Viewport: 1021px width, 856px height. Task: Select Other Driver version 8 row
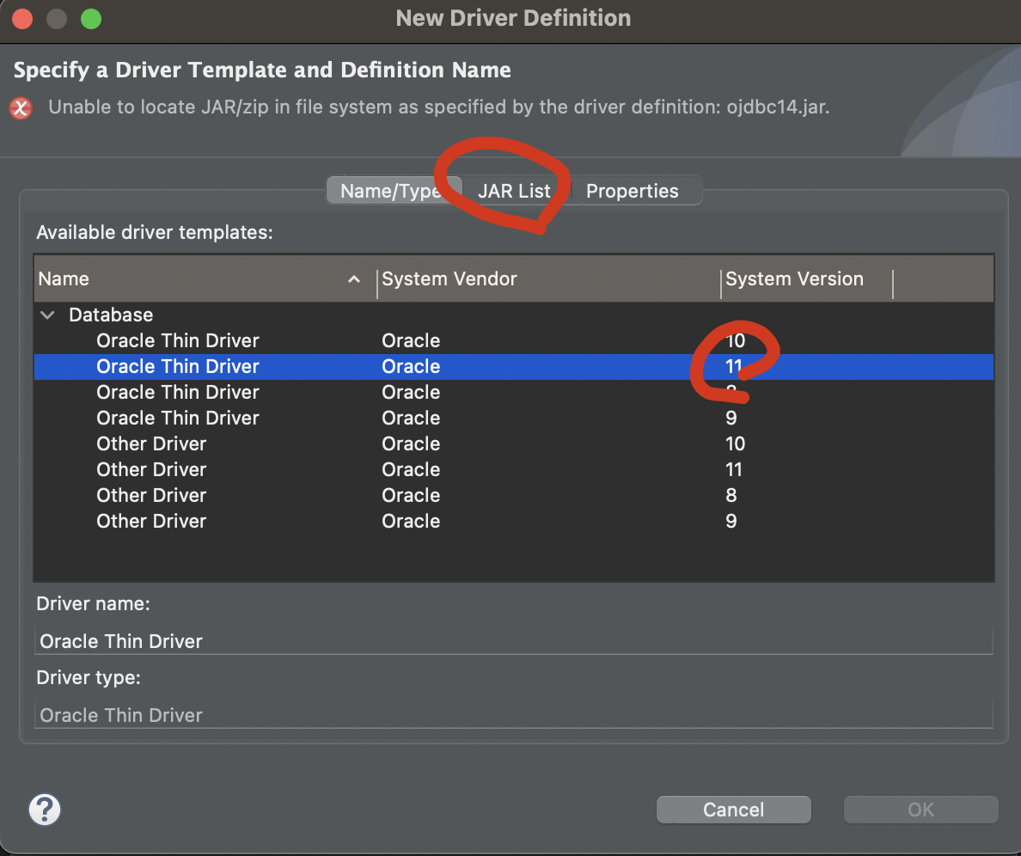[x=514, y=495]
